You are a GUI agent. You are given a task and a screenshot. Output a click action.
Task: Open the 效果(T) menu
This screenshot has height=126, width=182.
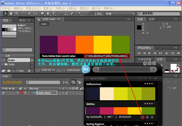(60, 9)
